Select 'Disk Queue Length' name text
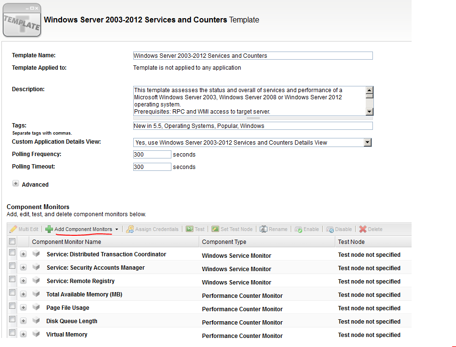This screenshot has width=456, height=347. (72, 321)
